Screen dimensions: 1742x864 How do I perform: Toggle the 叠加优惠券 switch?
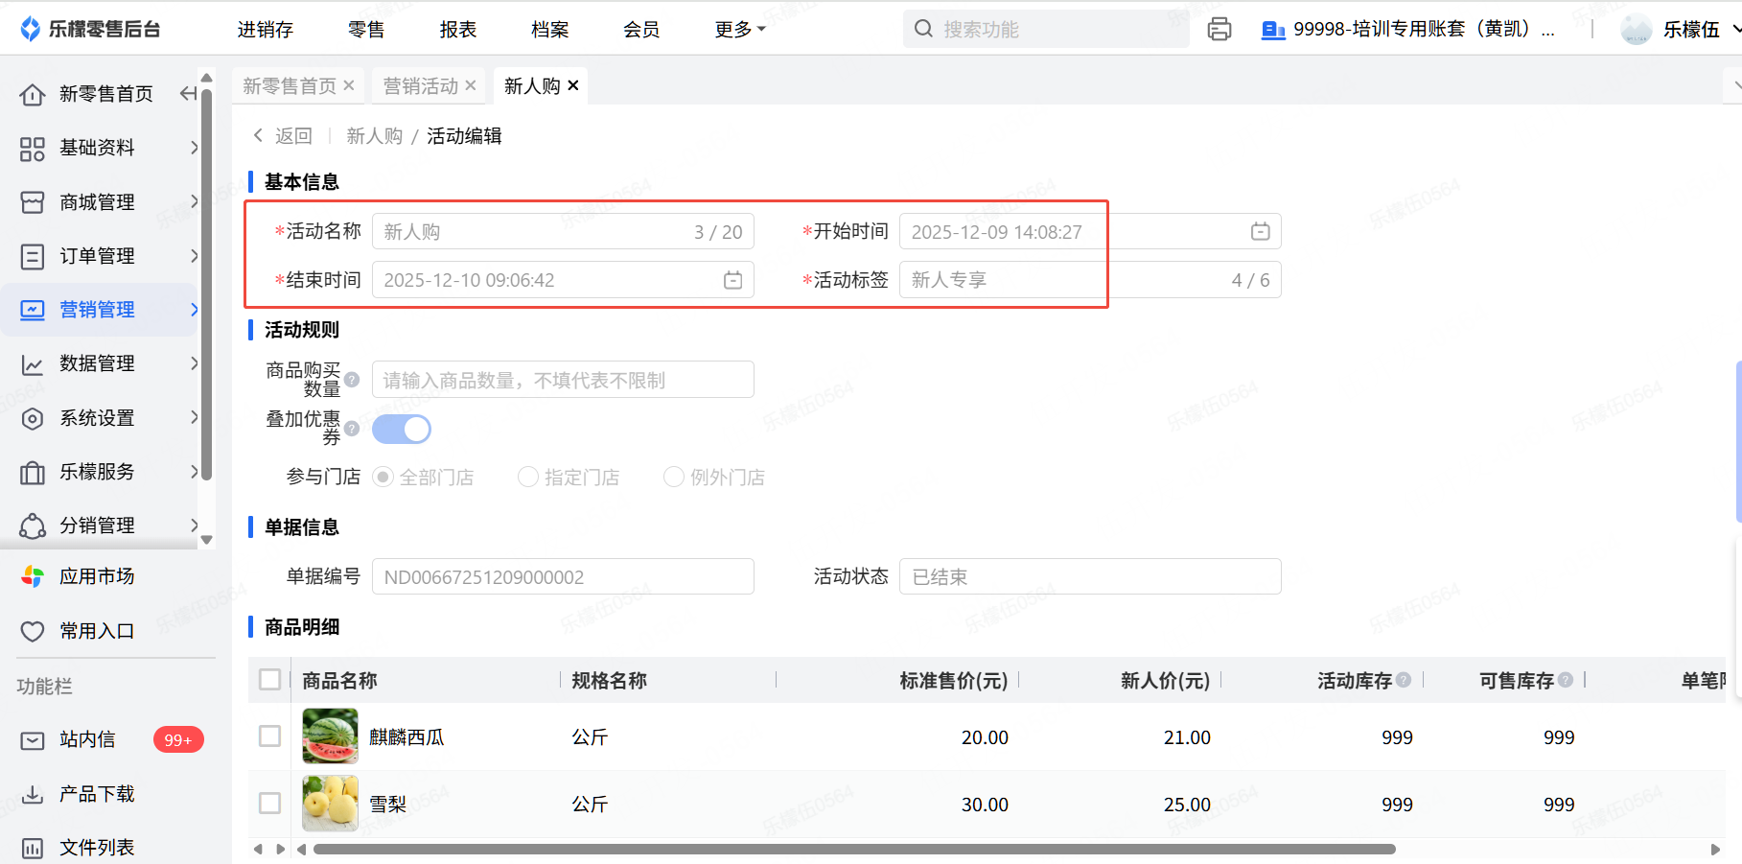pyautogui.click(x=402, y=429)
